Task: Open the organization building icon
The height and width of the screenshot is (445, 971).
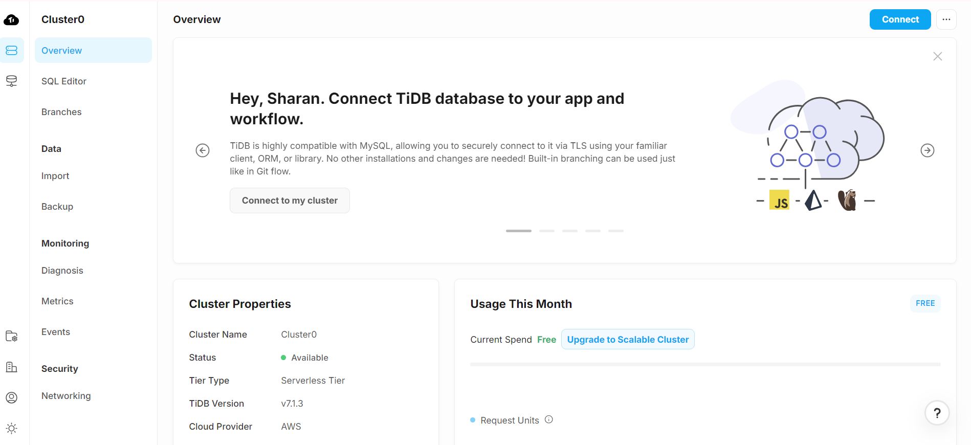Action: pyautogui.click(x=11, y=367)
